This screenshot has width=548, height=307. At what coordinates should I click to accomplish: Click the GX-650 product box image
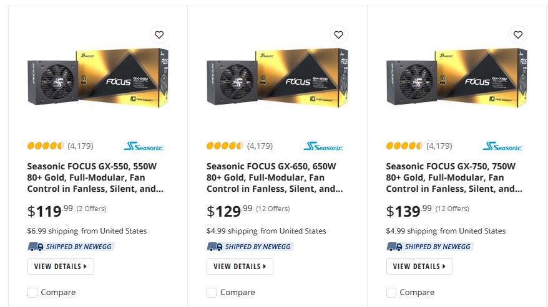pos(277,77)
